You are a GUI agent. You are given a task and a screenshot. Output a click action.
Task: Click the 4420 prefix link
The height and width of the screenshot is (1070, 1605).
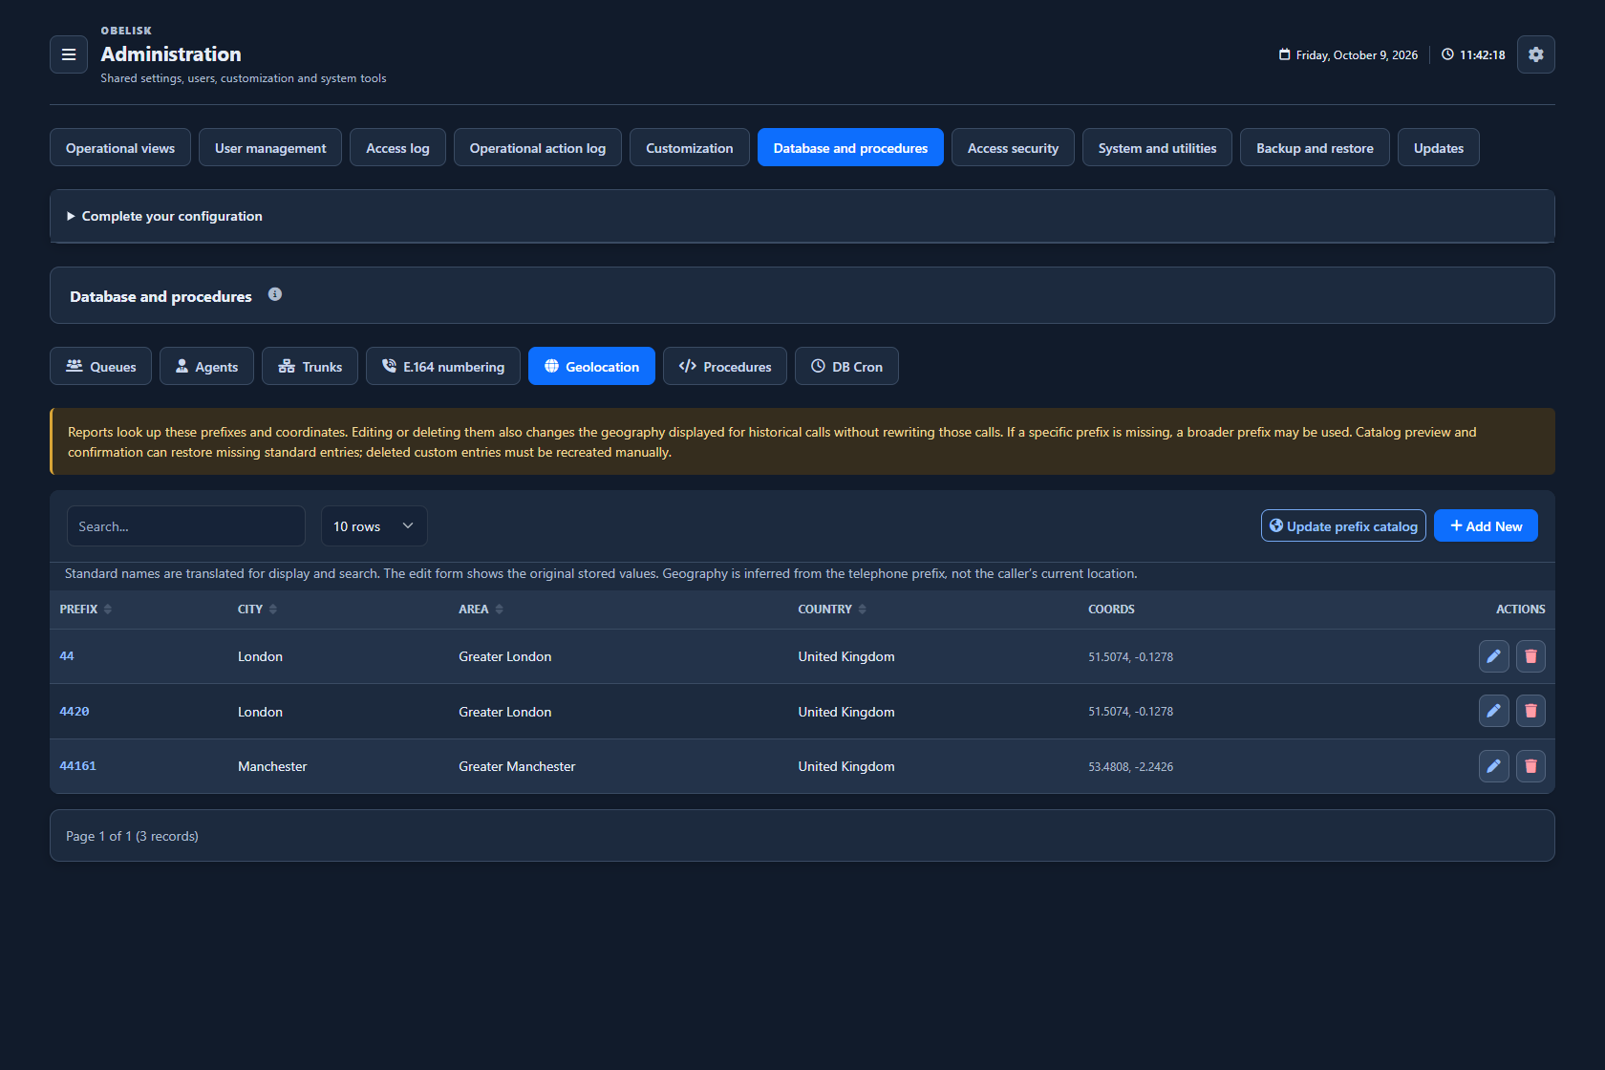pos(75,712)
